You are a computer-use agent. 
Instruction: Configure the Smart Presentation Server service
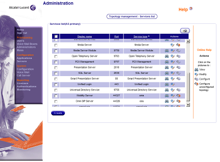178,79
